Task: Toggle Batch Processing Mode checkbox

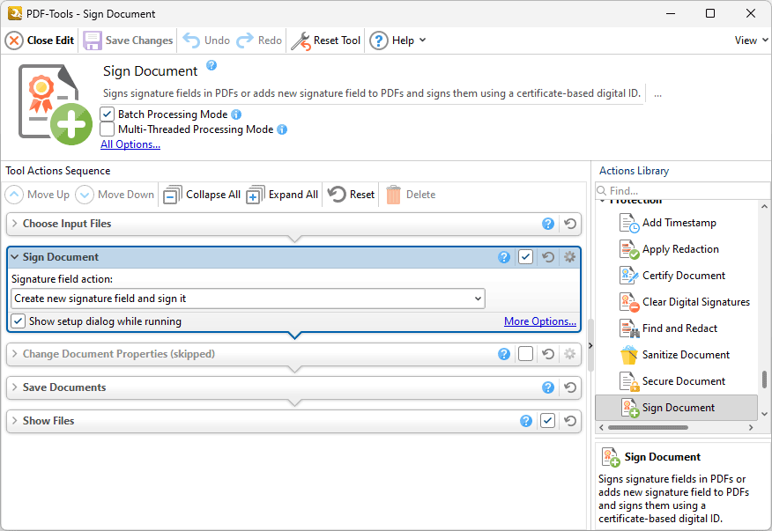Action: [107, 114]
